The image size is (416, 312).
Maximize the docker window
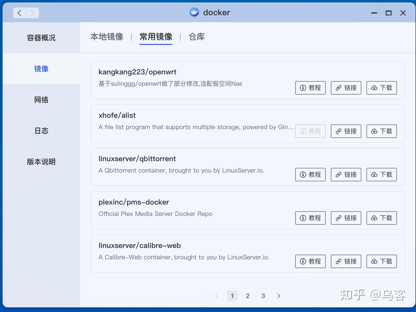388,13
